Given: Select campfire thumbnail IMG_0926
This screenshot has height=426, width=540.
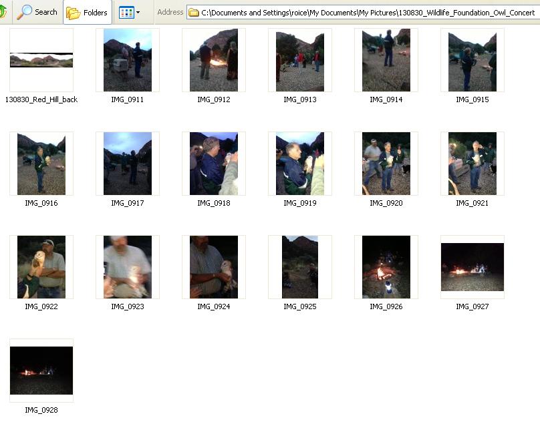Looking at the screenshot, I should coord(386,267).
